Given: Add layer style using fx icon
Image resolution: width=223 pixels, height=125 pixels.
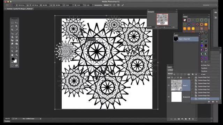Looking at the screenshot, I should tap(175, 119).
